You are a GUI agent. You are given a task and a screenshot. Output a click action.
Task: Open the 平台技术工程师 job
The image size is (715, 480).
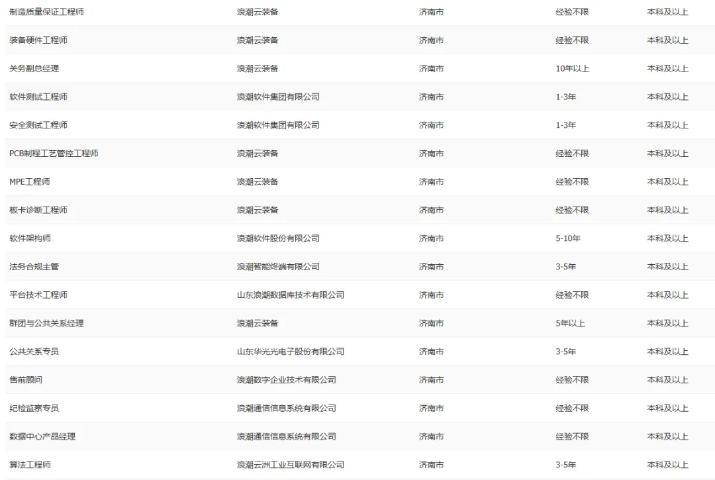point(38,295)
